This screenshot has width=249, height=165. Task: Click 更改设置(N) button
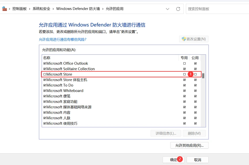pos(194,39)
